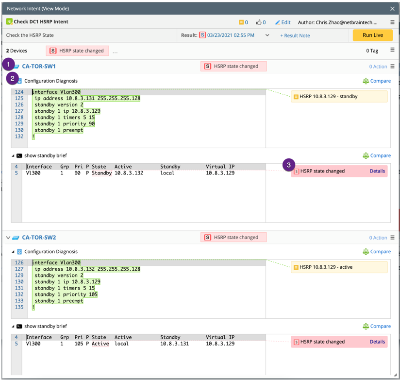Collapse Configuration Diagnosis under CA-TOR-SW2

point(13,252)
